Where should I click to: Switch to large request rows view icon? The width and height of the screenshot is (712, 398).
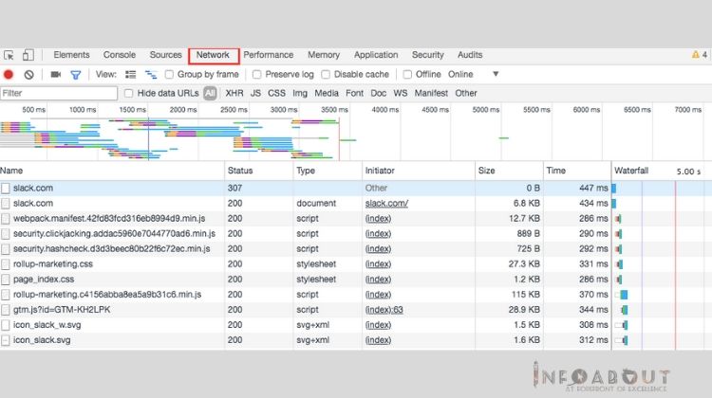(x=131, y=74)
